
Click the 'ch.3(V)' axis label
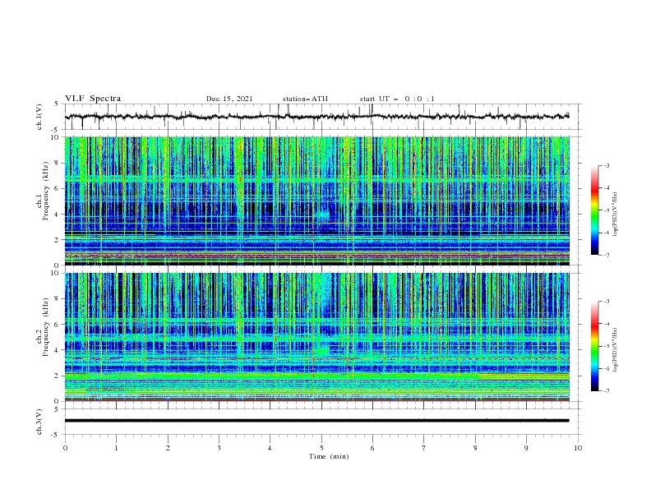pos(39,422)
